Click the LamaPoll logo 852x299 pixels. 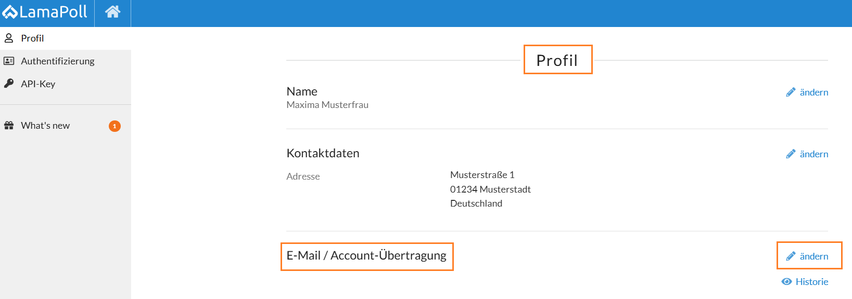click(x=45, y=12)
